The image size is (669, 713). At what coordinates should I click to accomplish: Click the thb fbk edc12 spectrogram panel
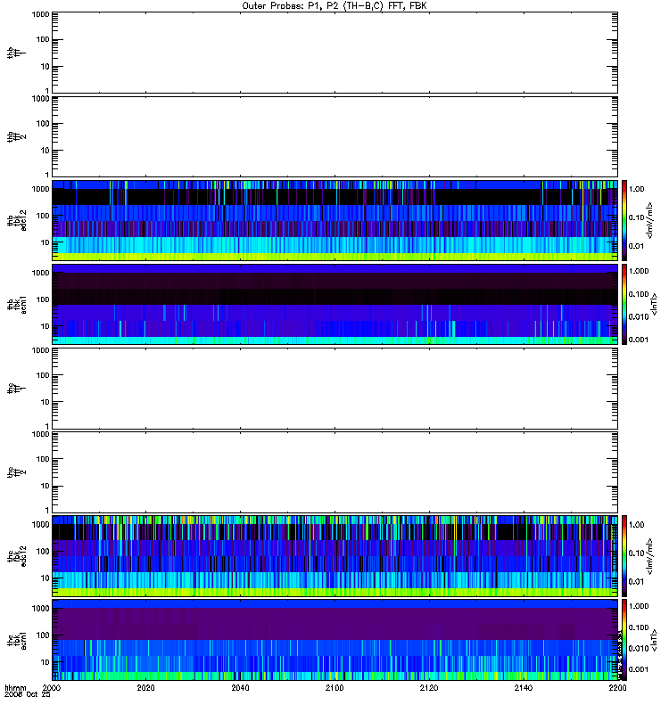click(334, 220)
